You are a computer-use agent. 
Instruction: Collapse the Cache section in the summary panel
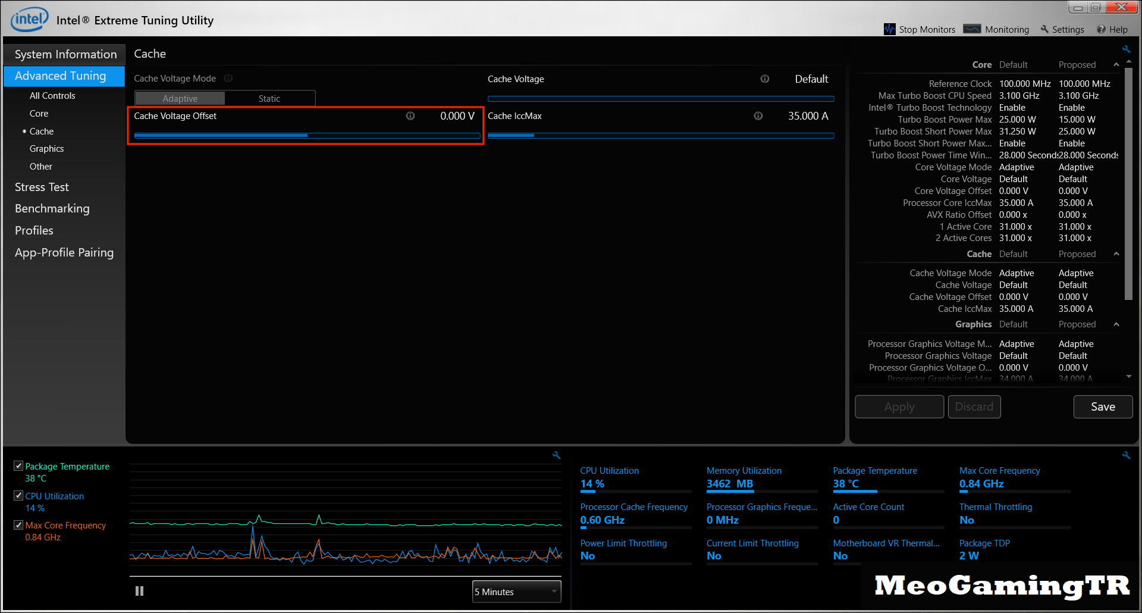[x=1116, y=254]
